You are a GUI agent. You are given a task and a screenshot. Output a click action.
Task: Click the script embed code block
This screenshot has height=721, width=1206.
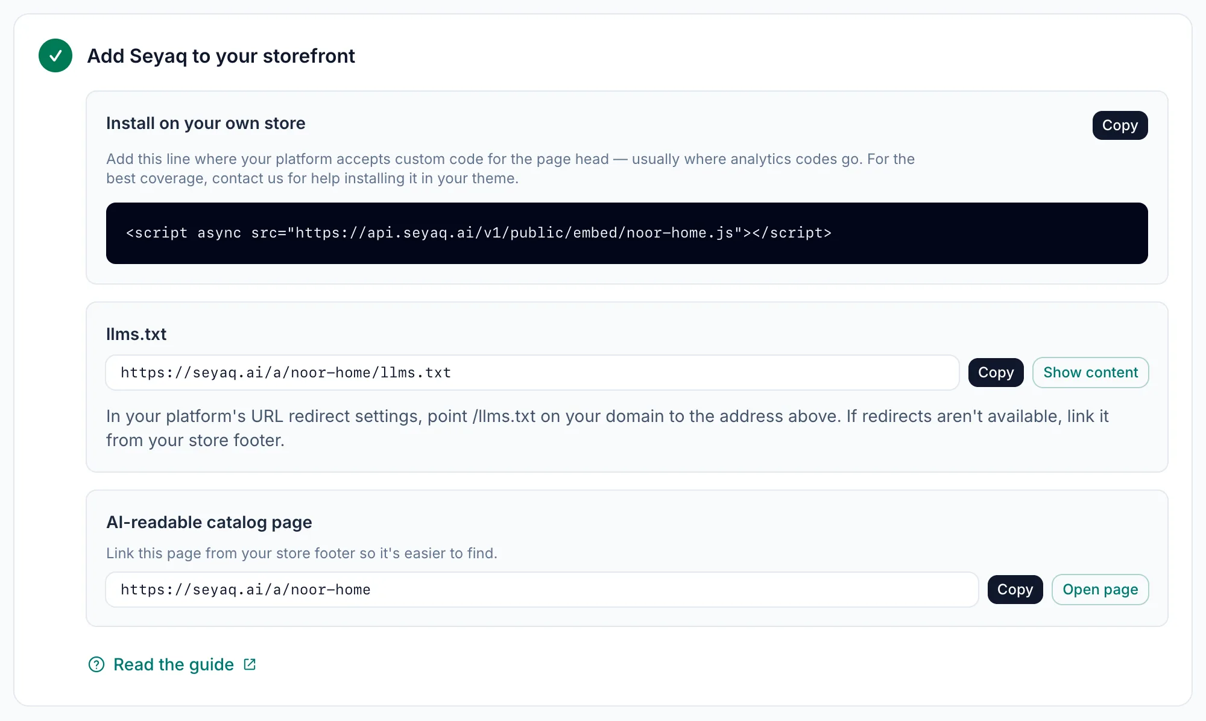627,233
